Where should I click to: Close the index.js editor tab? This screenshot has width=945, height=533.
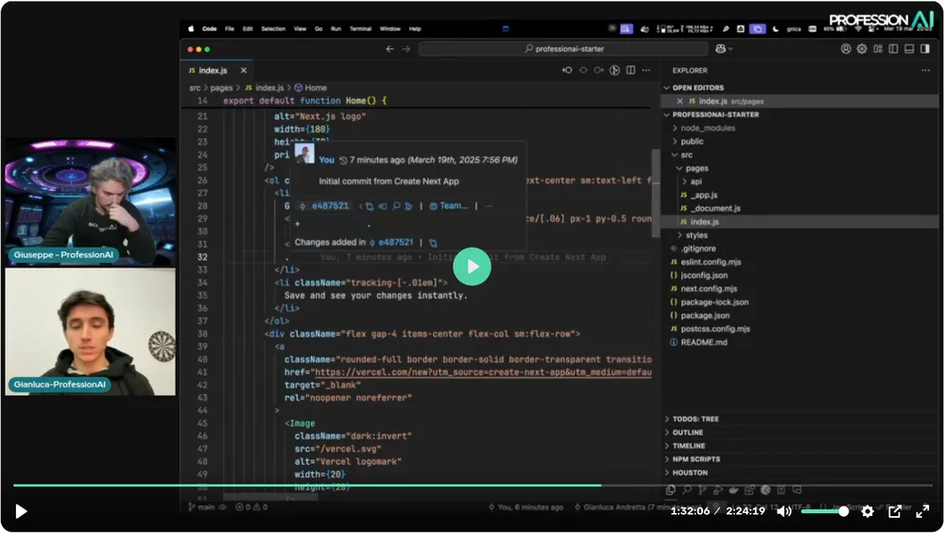pyautogui.click(x=244, y=71)
